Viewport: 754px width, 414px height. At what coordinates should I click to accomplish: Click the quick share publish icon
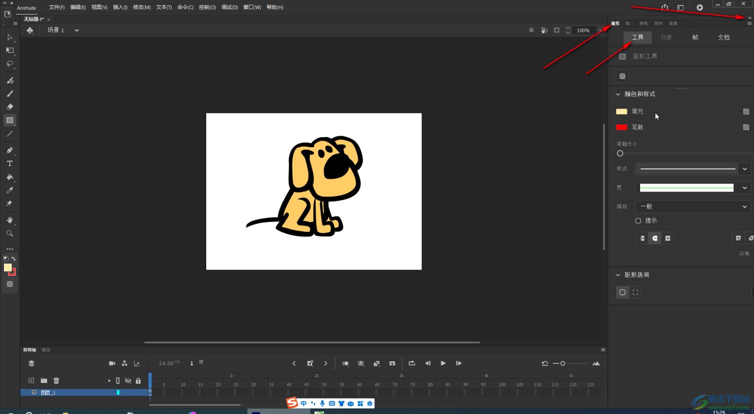(x=665, y=7)
